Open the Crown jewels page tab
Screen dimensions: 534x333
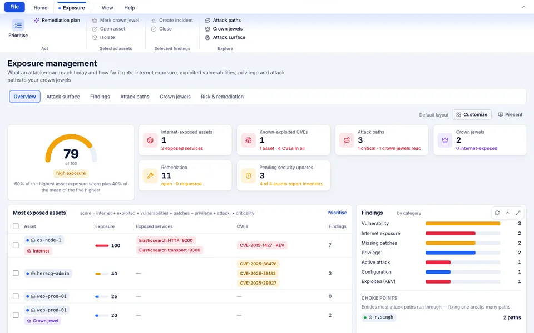(175, 97)
